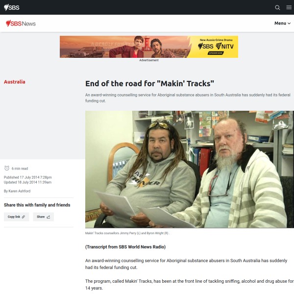
Task: Click the Karen Ashford author name
Action: pyautogui.click(x=20, y=191)
